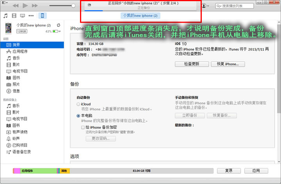
Task: Maximize the iTunes window
Action: coord(265,2)
